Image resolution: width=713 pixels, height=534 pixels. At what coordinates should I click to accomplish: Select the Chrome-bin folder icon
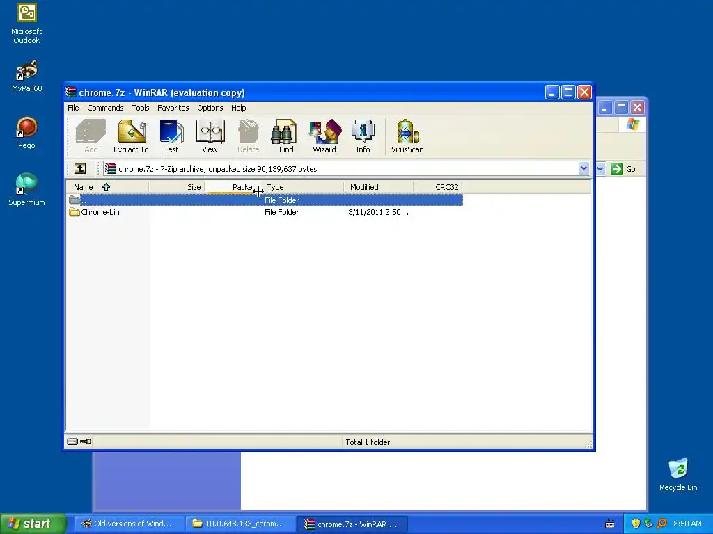75,212
